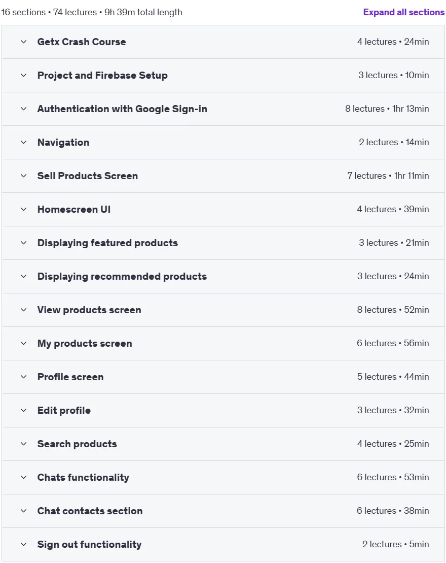Expand Sell Products Screen chevron arrow

tap(24, 176)
